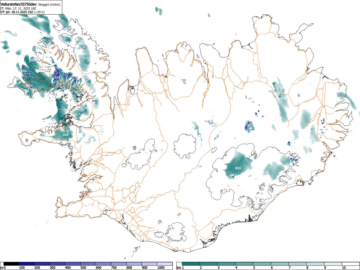The height and width of the screenshot is (270, 360).
Task: Click the 79 visibility value on the map
Action: pyautogui.click(x=209, y=122)
